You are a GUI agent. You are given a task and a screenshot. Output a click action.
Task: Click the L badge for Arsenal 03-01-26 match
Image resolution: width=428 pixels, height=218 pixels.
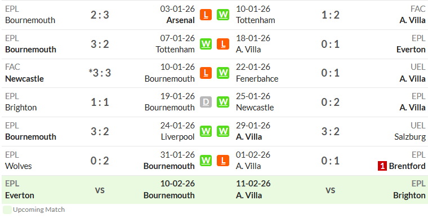pos(206,15)
